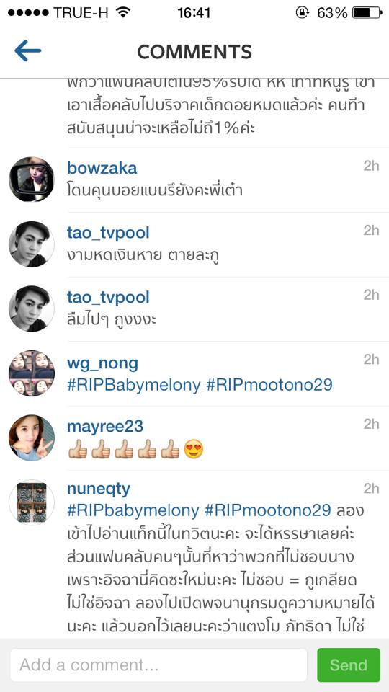Tap the Wi-Fi status icon
Screen dimensions: 389x692
[x=123, y=12]
